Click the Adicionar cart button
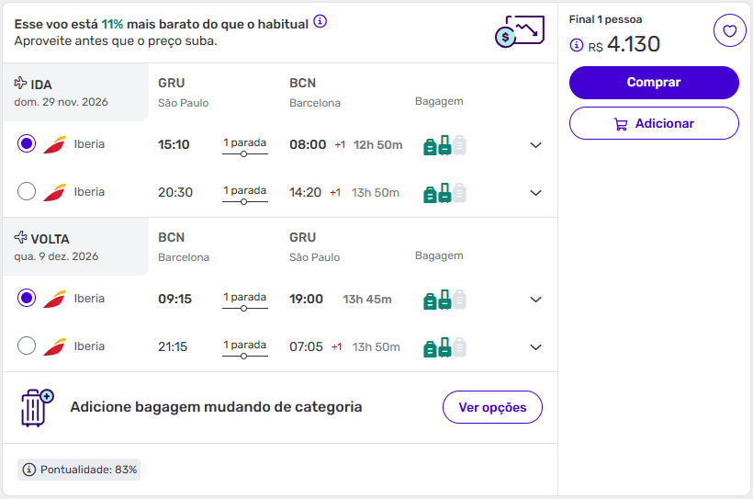 click(654, 123)
